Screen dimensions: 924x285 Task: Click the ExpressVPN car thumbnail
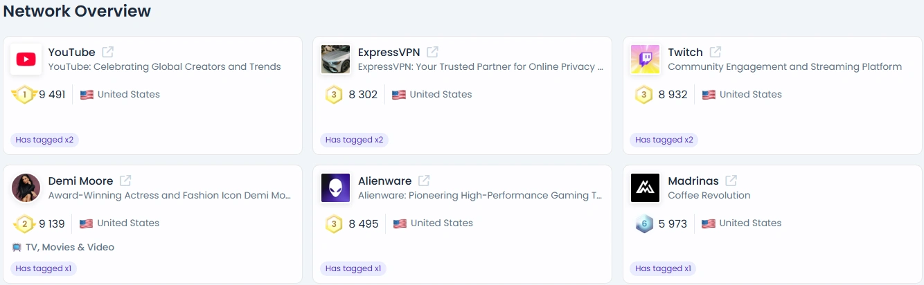coord(336,59)
